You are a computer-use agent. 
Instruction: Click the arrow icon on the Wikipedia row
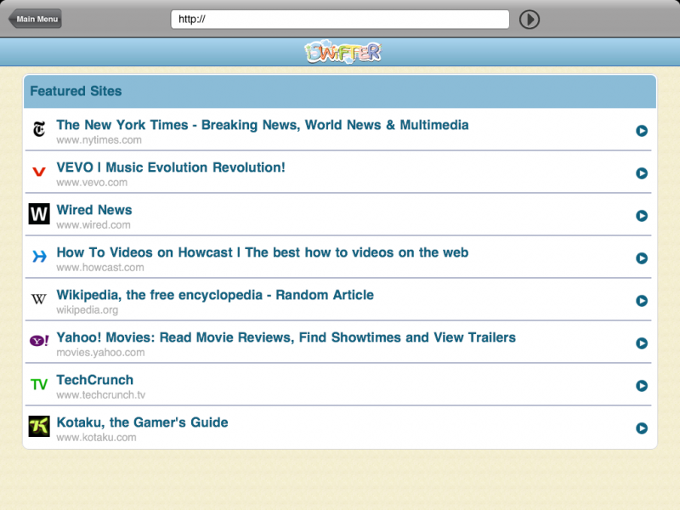pyautogui.click(x=642, y=301)
